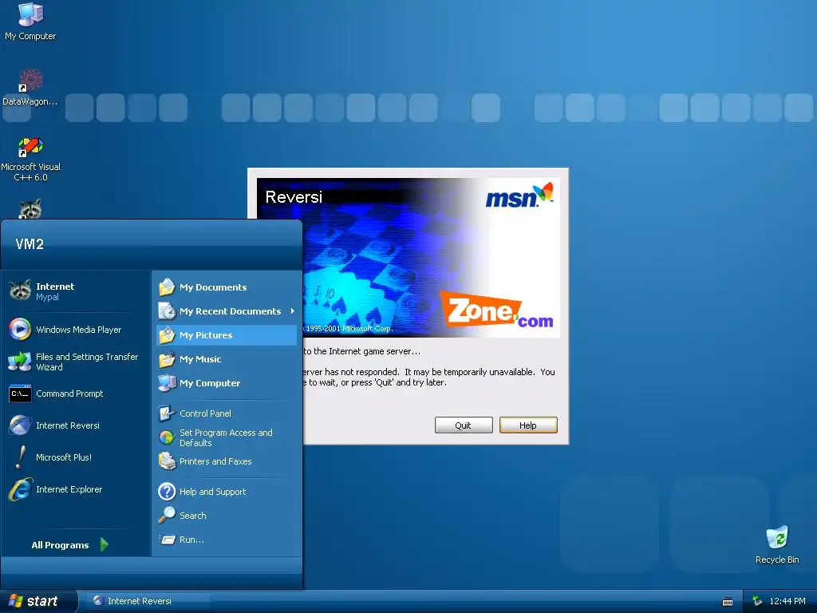Expand My Recent Documents submenu arrow

(292, 311)
